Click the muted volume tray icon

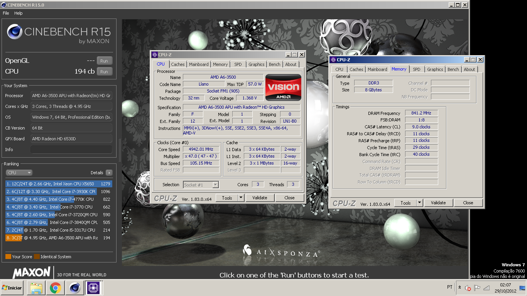point(468,288)
